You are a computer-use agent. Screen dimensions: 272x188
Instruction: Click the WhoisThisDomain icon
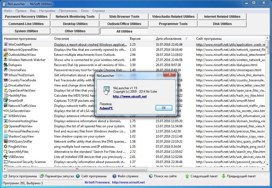[6, 75]
